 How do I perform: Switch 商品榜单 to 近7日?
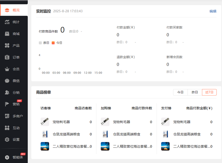click(x=209, y=92)
